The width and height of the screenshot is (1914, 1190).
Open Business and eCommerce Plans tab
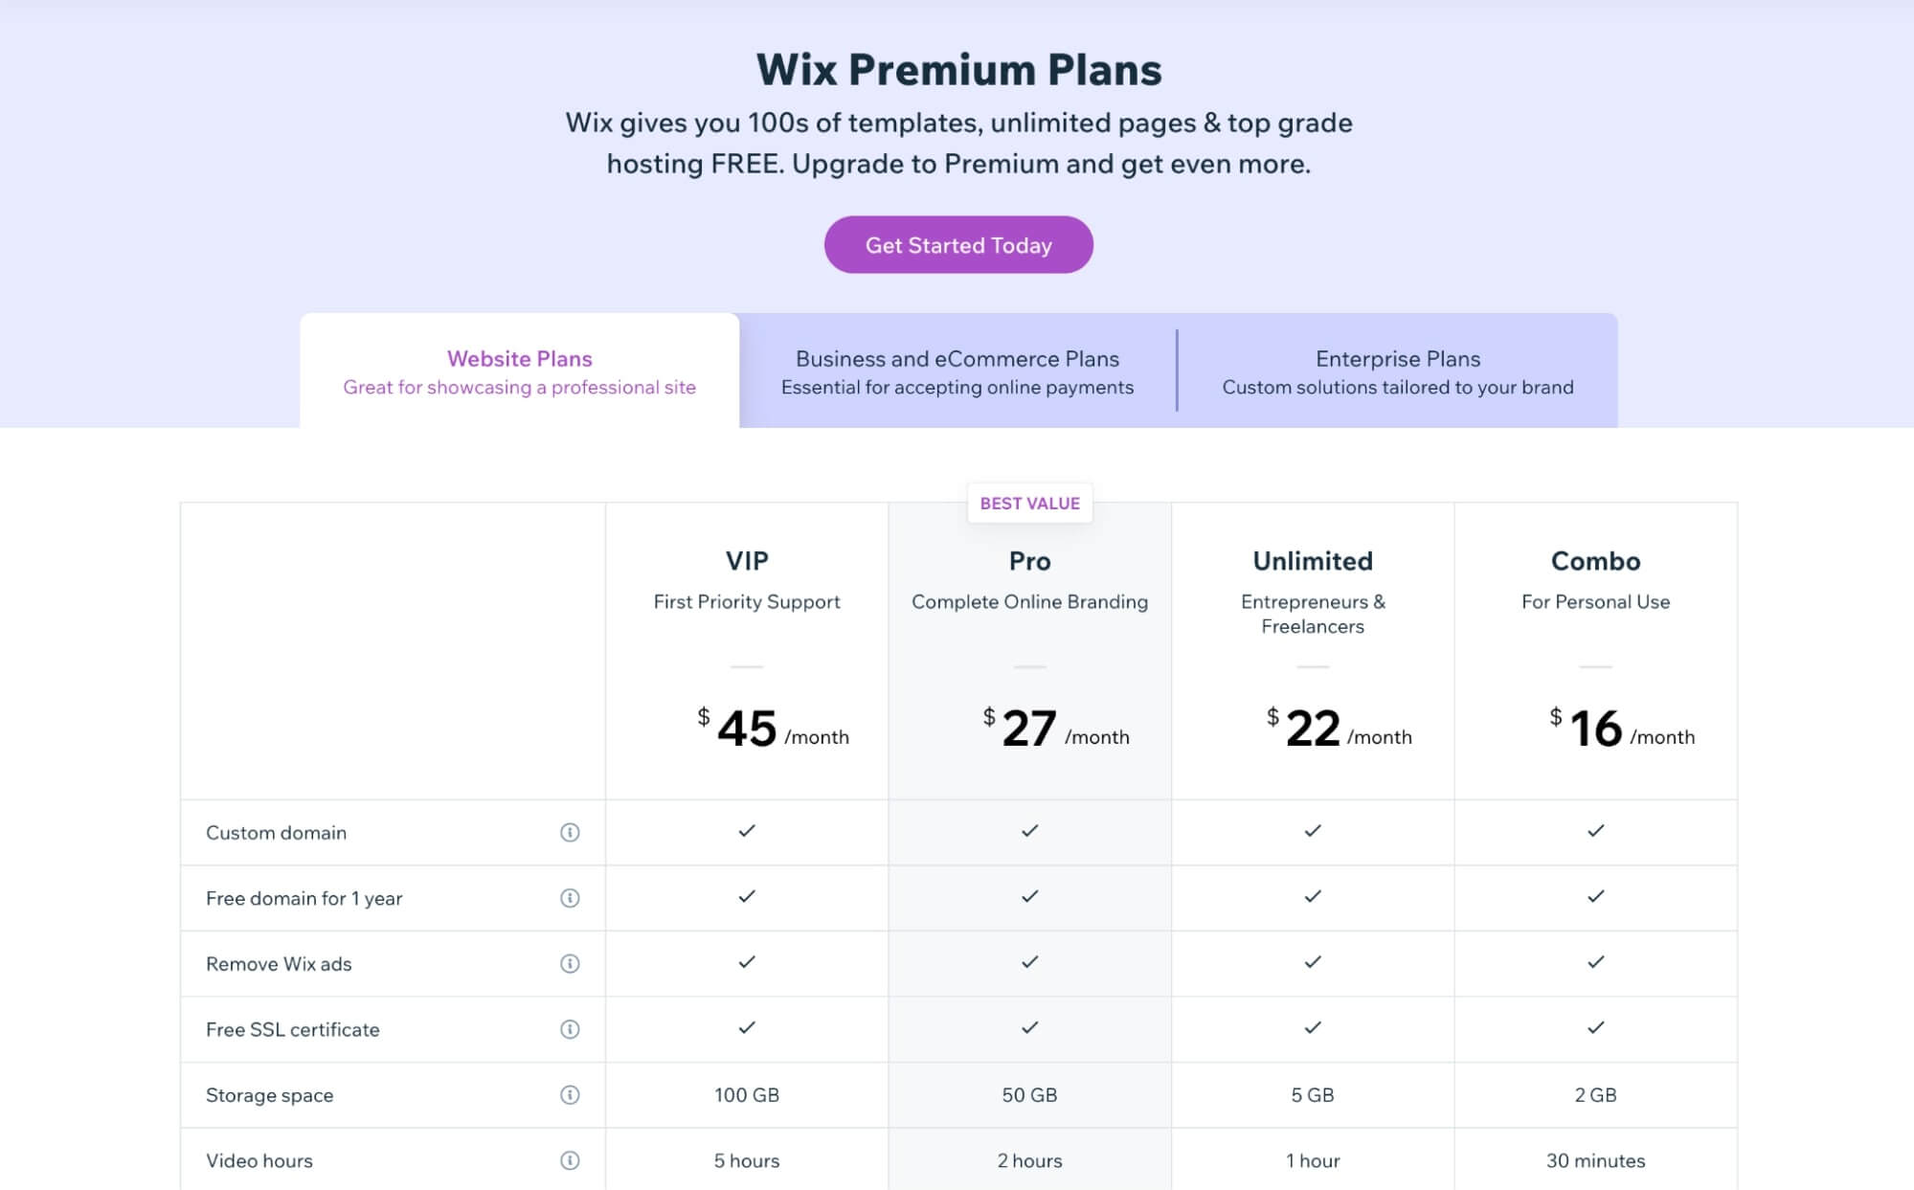(957, 371)
